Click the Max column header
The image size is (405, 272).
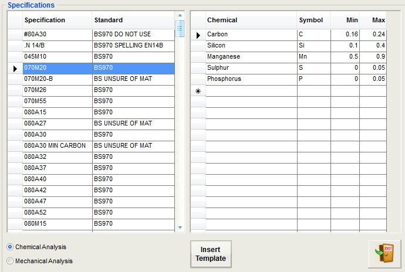pyautogui.click(x=373, y=20)
